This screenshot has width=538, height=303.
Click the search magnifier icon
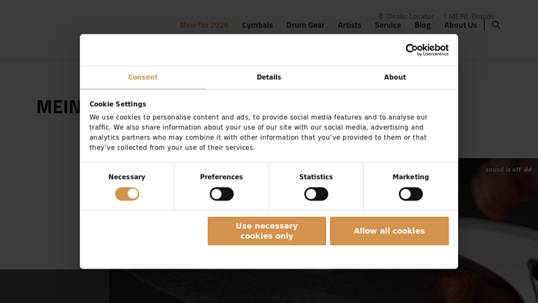(496, 25)
